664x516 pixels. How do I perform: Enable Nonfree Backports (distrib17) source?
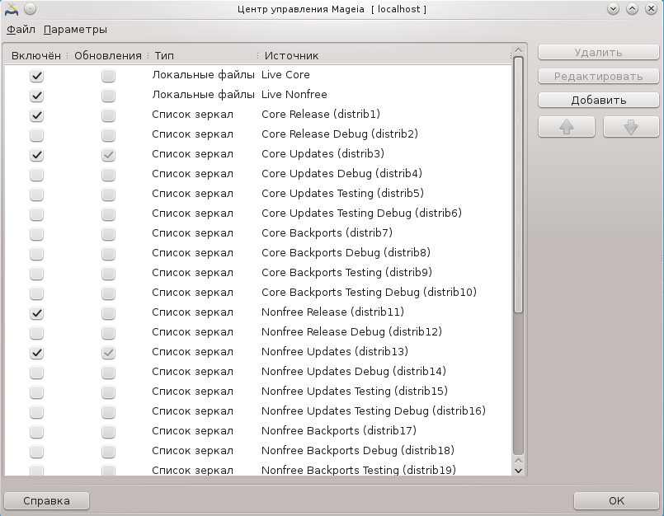pyautogui.click(x=37, y=432)
